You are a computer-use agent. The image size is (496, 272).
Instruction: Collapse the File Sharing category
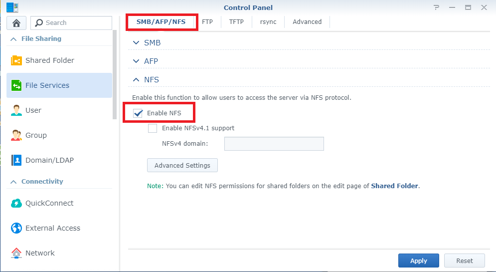point(13,39)
